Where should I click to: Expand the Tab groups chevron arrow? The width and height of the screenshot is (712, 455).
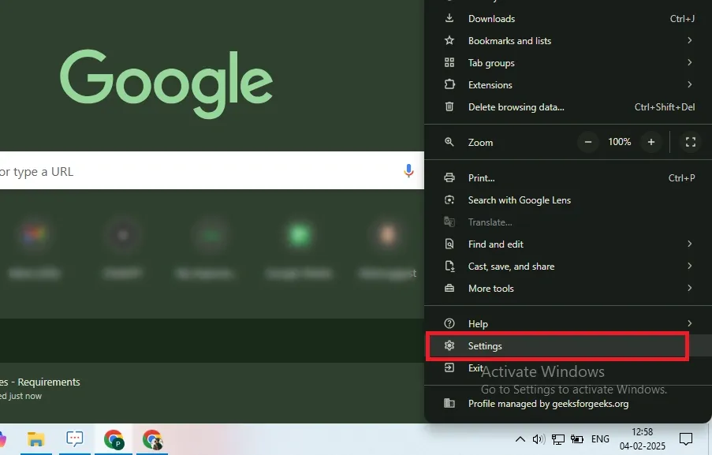689,62
